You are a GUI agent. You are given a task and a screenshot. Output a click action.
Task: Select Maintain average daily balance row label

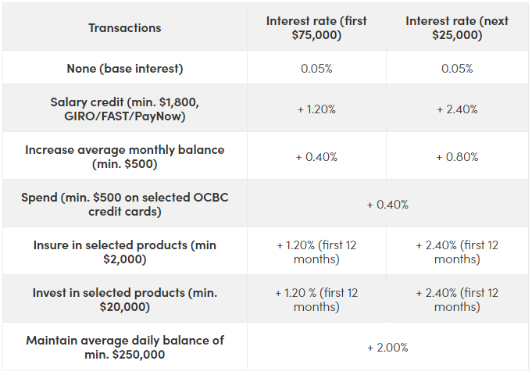[x=125, y=347]
